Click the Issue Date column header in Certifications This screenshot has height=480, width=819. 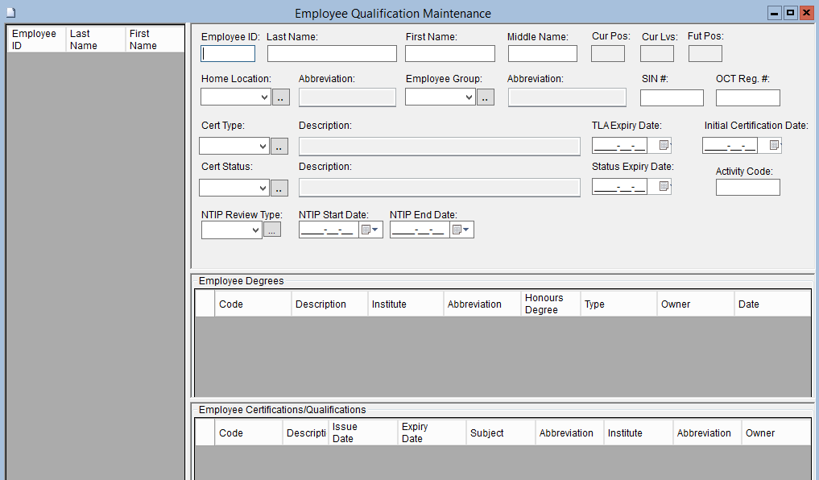pyautogui.click(x=363, y=432)
